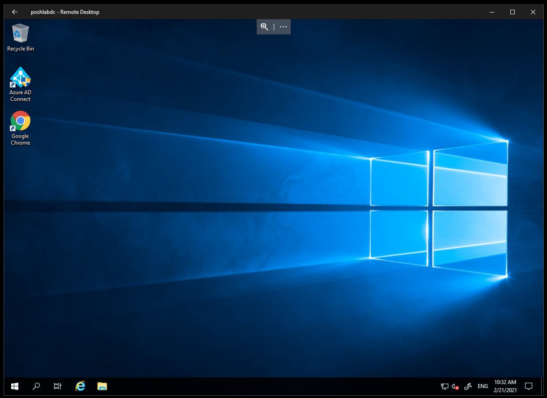Open the Remote Desktop more options ellipsis

[x=283, y=27]
